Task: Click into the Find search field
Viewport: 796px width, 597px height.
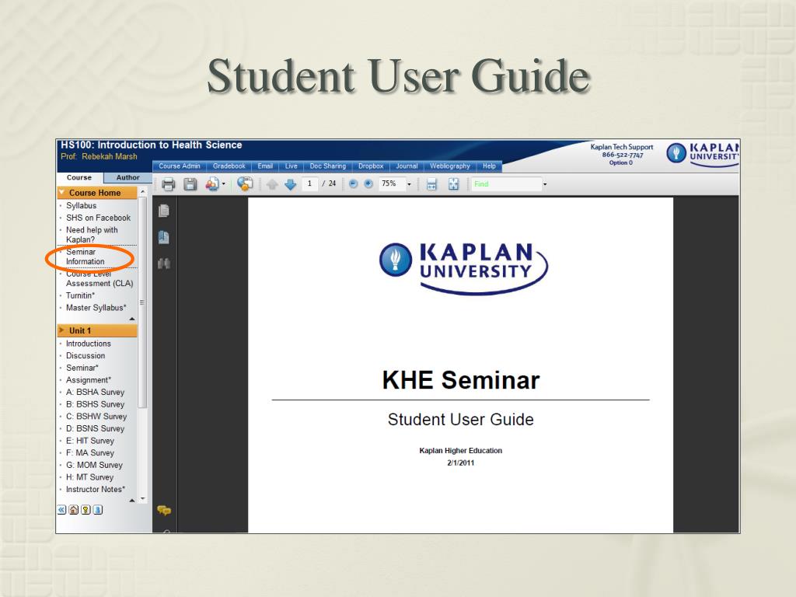Action: 506,183
